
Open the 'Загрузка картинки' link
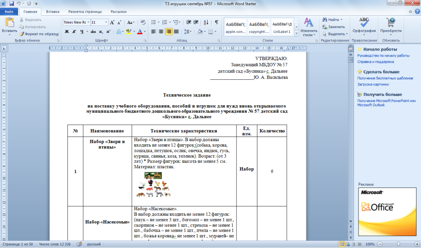pos(373,84)
